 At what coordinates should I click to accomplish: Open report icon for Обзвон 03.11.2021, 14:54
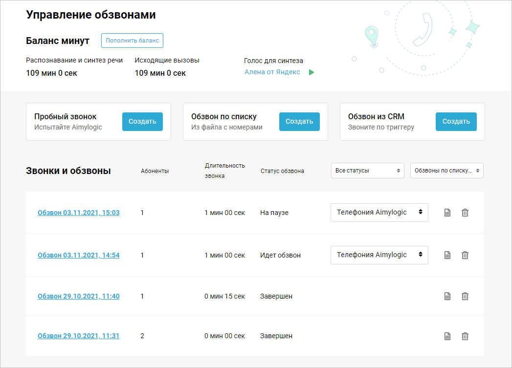coord(447,255)
